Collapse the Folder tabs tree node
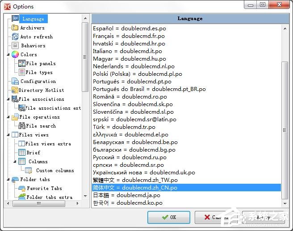293x231 pixels. 8,180
